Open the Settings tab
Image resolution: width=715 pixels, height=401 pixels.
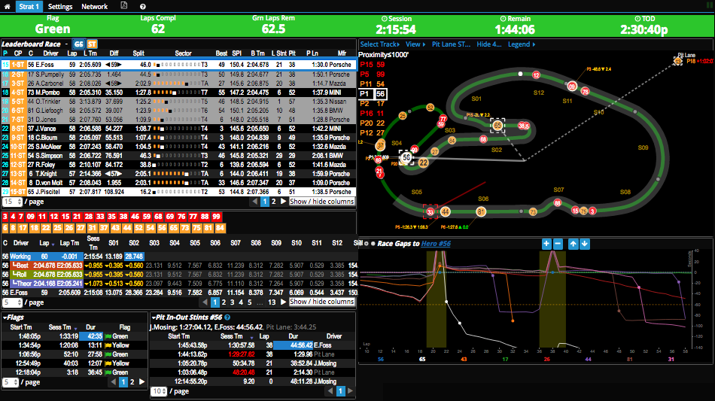pyautogui.click(x=60, y=6)
